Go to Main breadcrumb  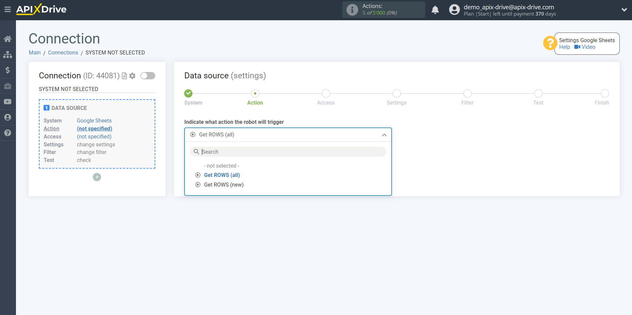(x=35, y=52)
